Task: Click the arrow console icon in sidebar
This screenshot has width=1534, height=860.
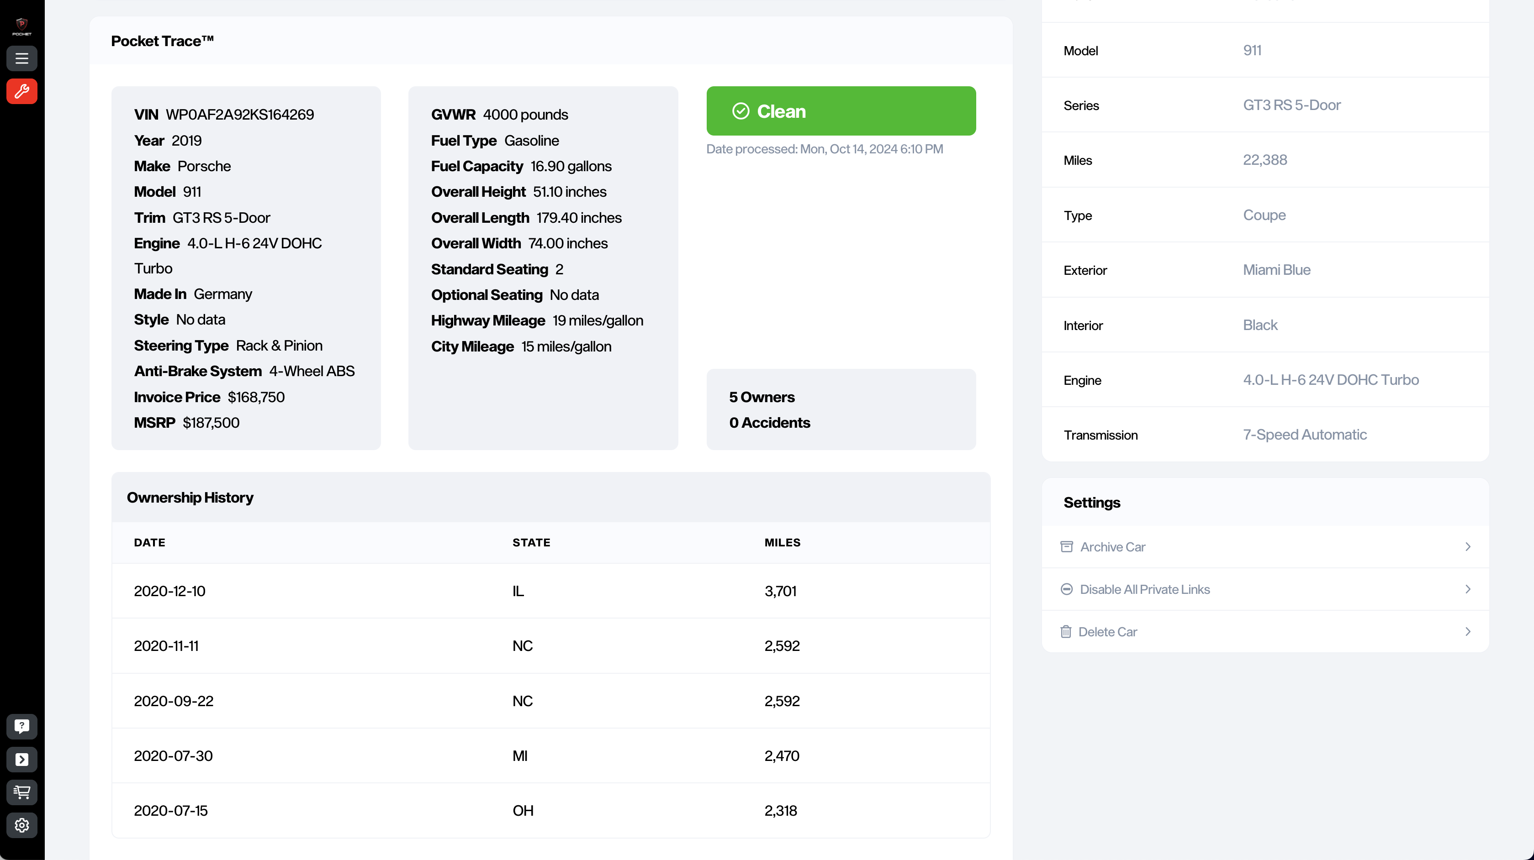Action: (21, 760)
